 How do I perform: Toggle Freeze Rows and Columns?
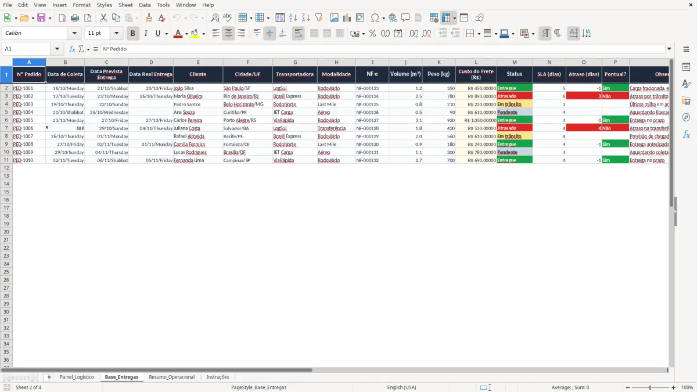446,18
